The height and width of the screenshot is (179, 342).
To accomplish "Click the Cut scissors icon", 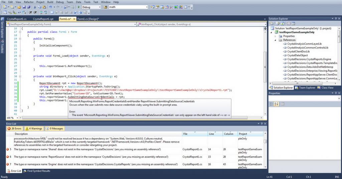I will click(x=35, y=7).
